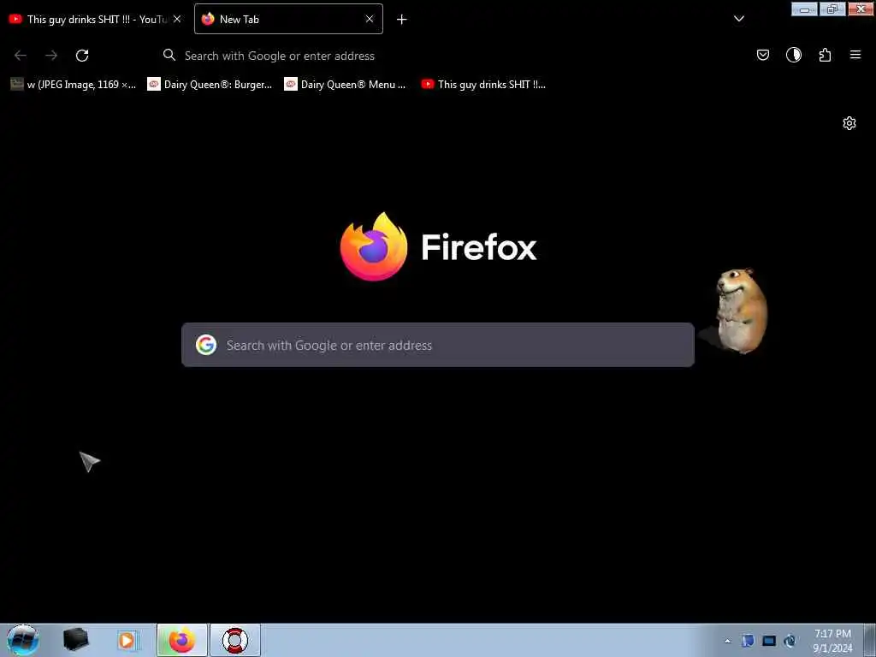876x657 pixels.
Task: Open a new tab with plus button
Action: point(401,20)
